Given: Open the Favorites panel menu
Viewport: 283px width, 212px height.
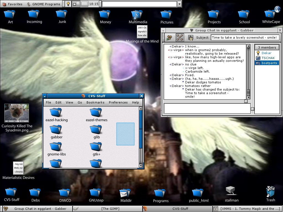Looking at the screenshot, I should (x=12, y=4).
